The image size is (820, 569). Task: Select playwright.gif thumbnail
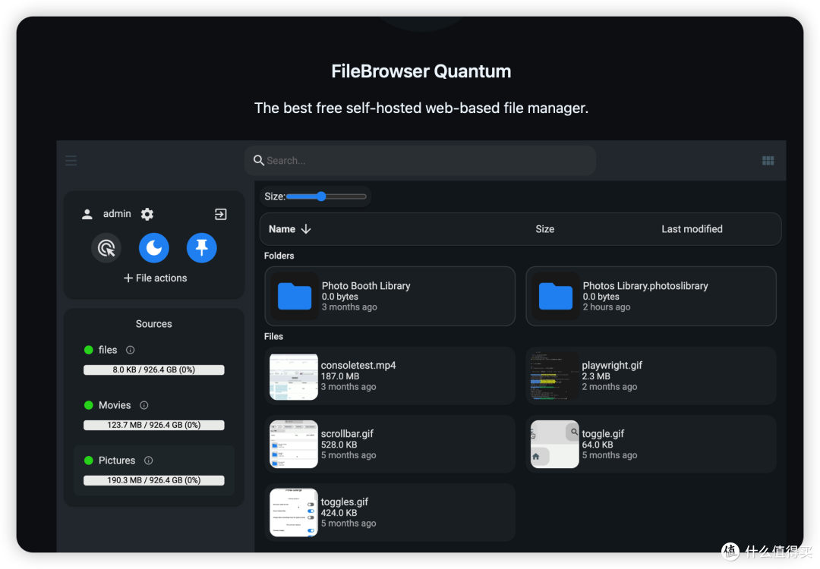coord(554,377)
